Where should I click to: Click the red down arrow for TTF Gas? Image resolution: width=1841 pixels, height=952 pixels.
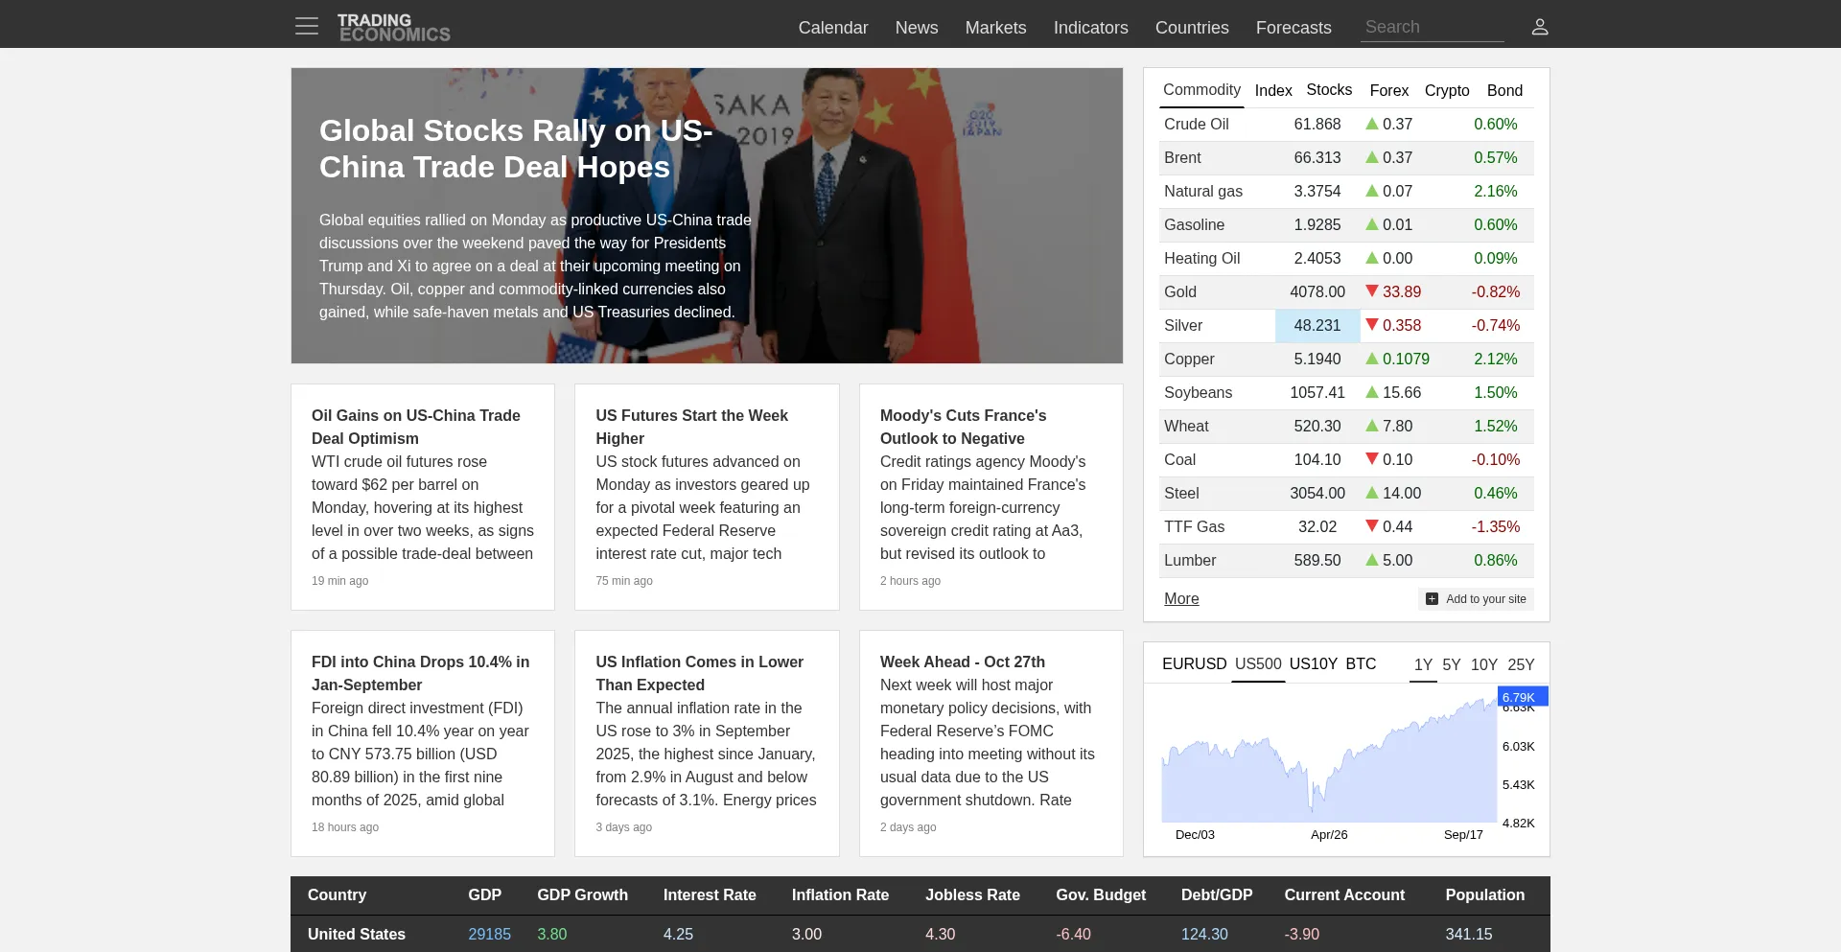(1372, 526)
